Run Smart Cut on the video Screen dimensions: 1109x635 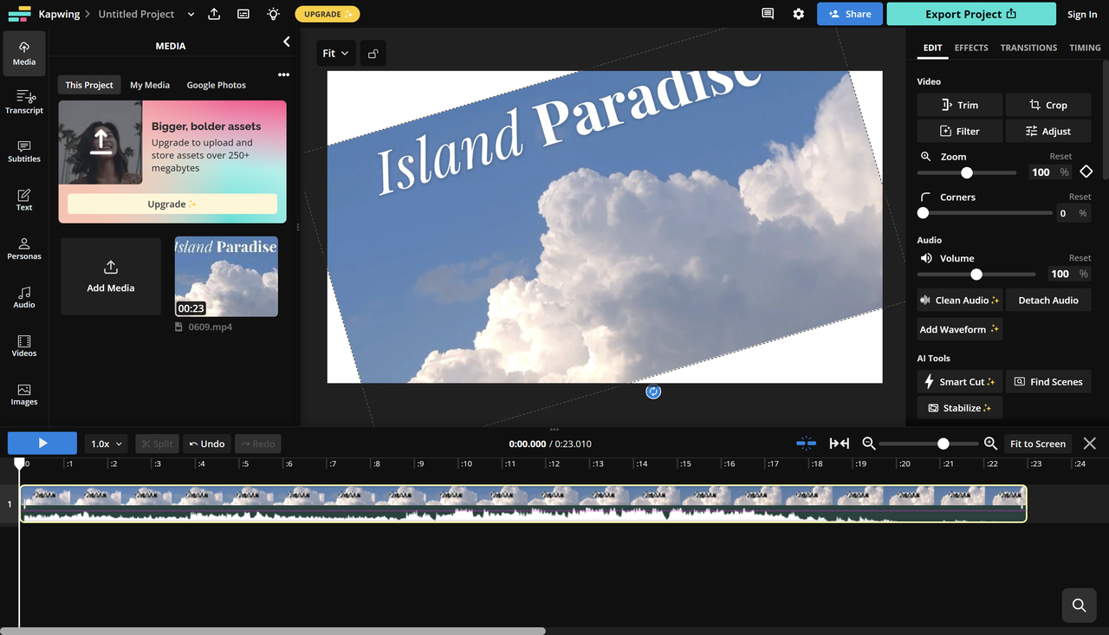pyautogui.click(x=959, y=381)
